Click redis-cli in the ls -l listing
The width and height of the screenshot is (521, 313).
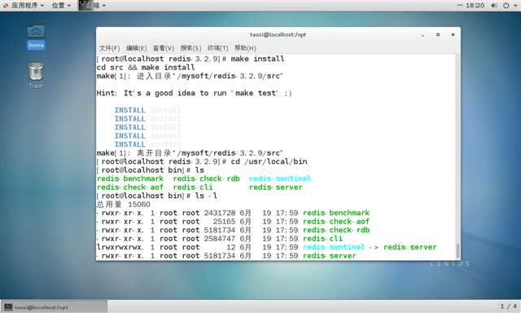pos(322,239)
